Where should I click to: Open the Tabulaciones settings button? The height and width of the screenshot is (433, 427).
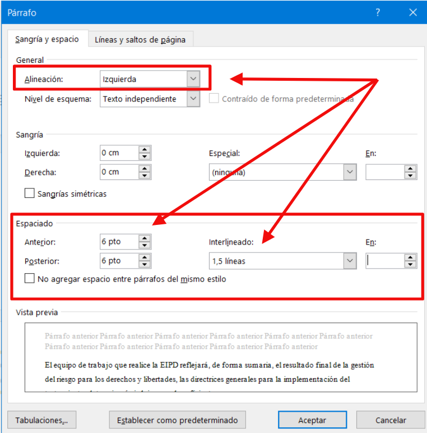point(42,420)
